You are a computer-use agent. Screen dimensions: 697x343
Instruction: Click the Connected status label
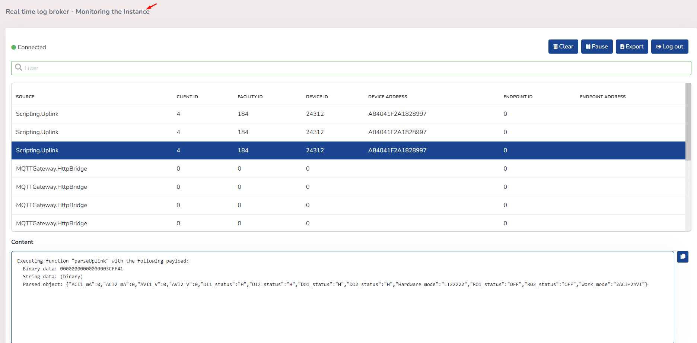[x=32, y=47]
